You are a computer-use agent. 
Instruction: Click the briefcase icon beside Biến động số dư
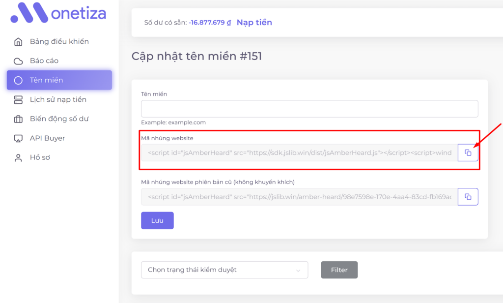18,119
